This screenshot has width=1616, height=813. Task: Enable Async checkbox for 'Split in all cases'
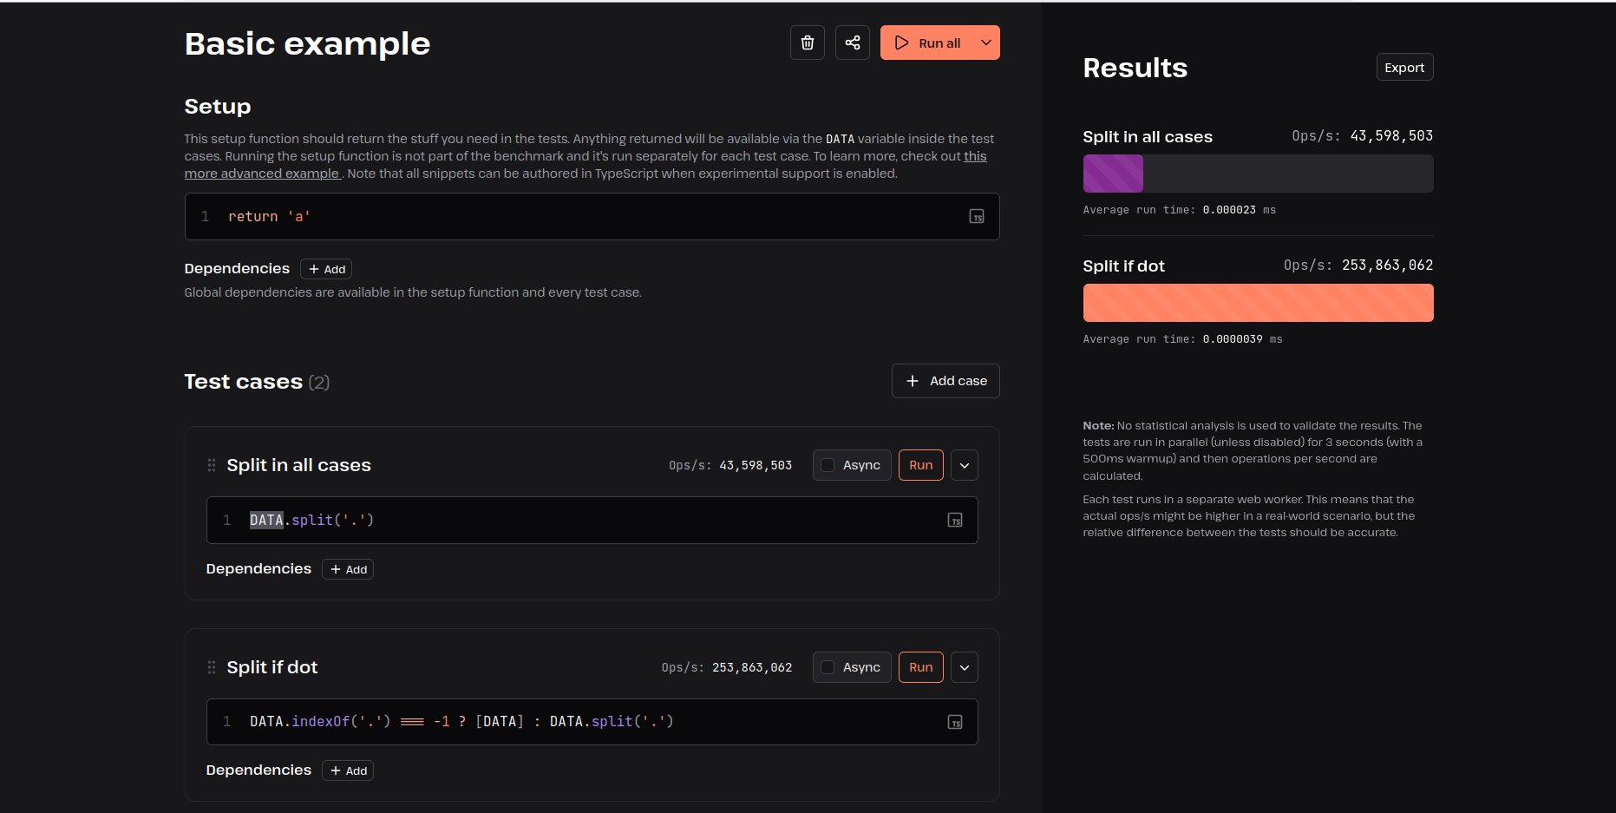(x=828, y=465)
